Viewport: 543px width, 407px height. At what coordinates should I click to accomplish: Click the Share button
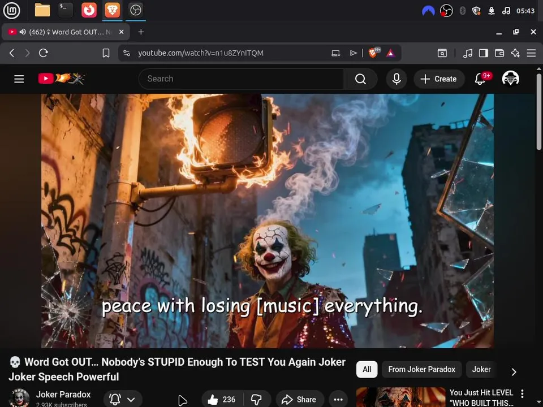pyautogui.click(x=300, y=400)
